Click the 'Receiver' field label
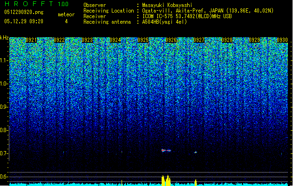The height and width of the screenshot is (186, 293). [95, 16]
